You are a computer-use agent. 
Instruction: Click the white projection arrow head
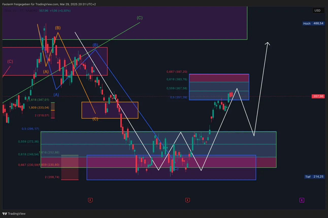tap(267, 44)
